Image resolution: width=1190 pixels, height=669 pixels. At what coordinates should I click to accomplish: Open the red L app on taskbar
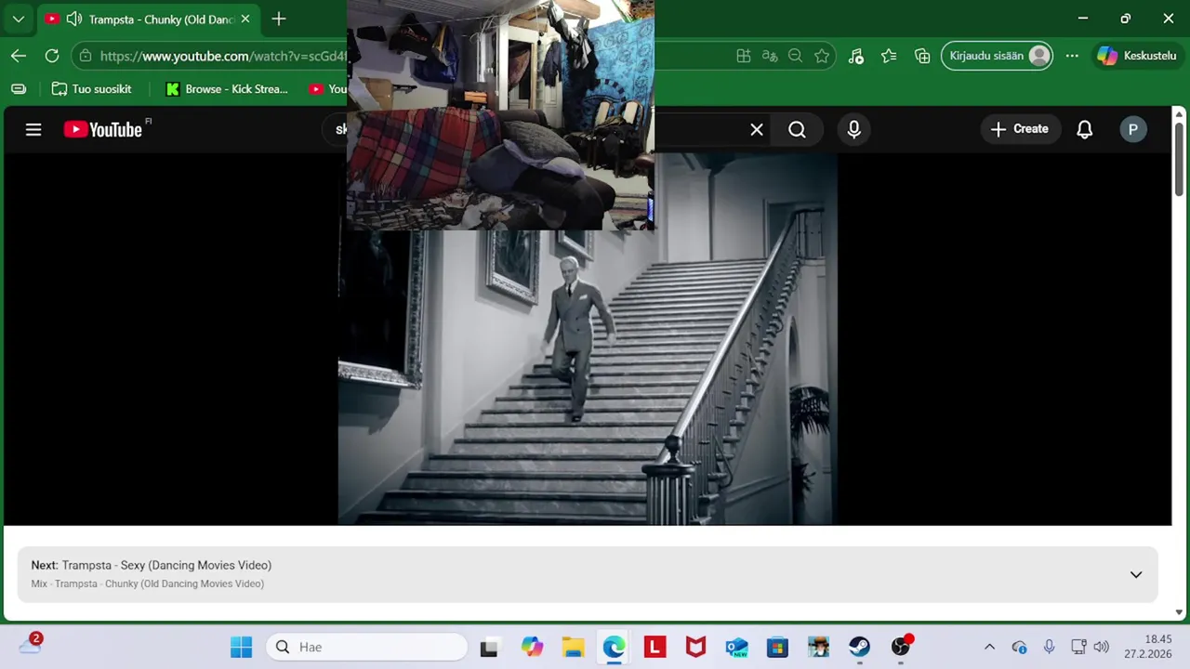coord(654,647)
